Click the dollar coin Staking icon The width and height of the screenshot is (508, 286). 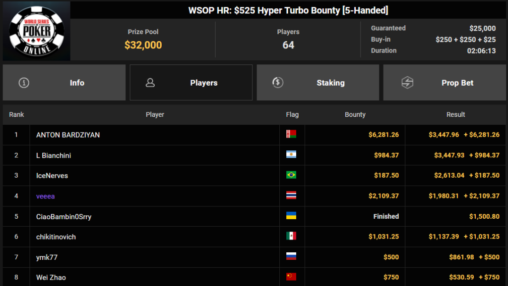(x=278, y=83)
